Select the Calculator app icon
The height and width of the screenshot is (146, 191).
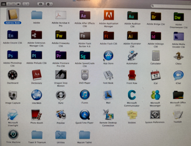156,55
